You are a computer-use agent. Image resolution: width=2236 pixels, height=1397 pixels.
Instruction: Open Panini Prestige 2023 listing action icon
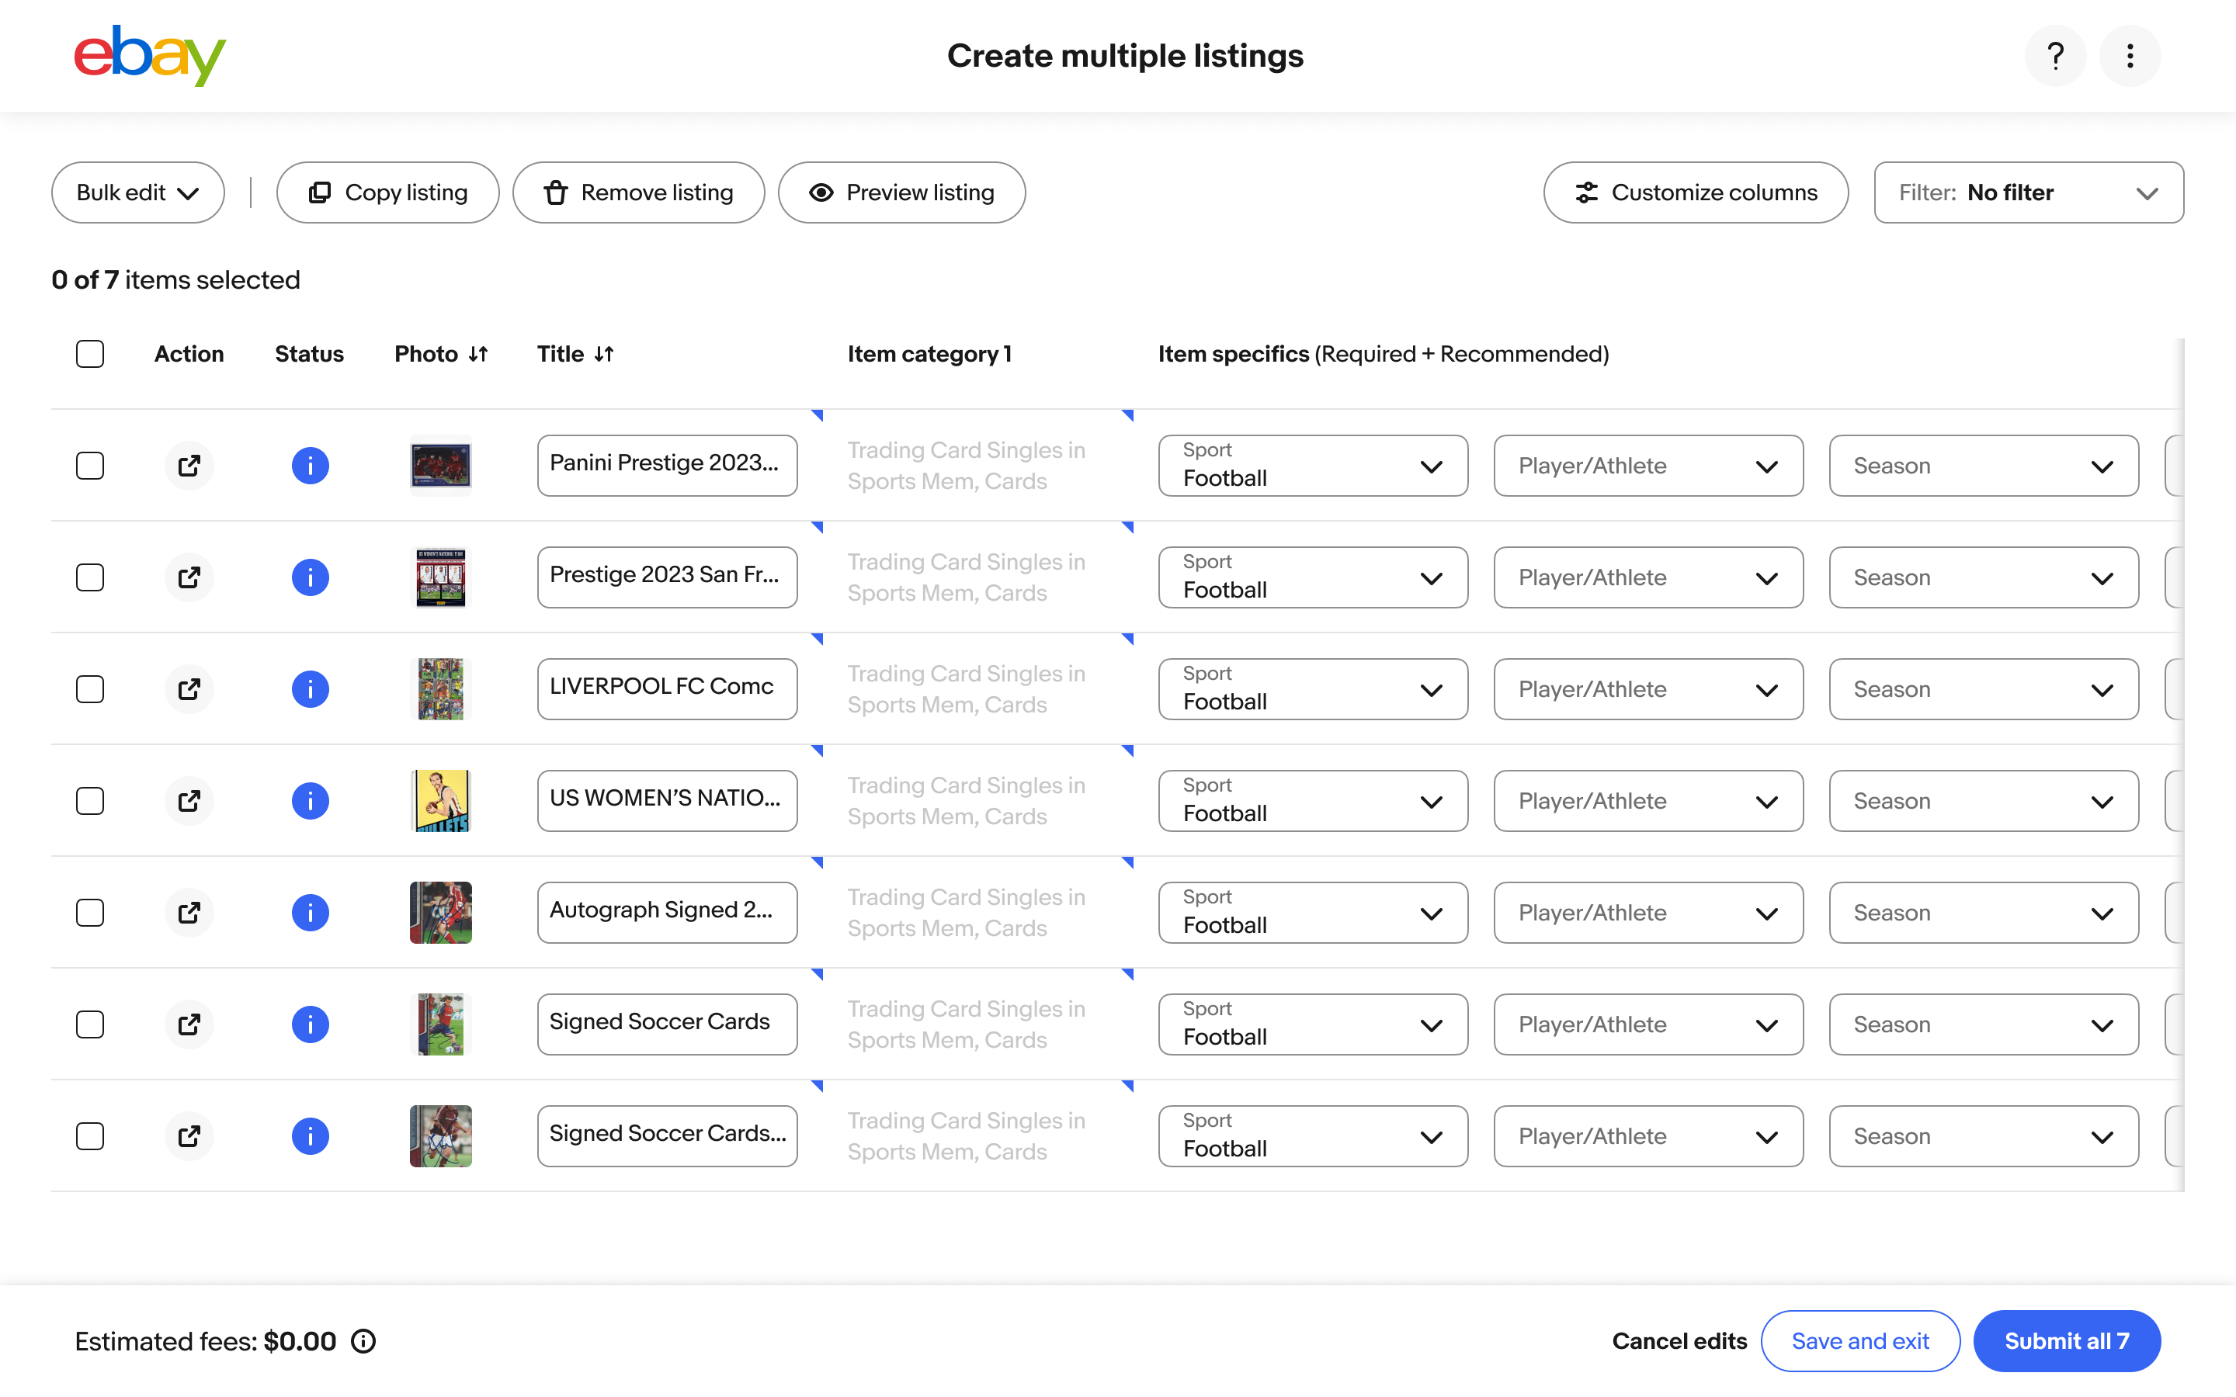(189, 466)
